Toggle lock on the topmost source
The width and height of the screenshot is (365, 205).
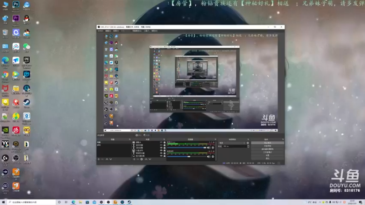coord(164,142)
